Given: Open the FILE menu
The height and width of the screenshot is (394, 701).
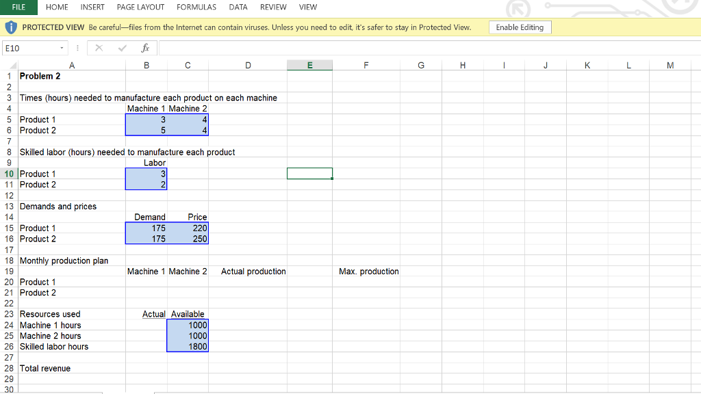Looking at the screenshot, I should coord(18,7).
